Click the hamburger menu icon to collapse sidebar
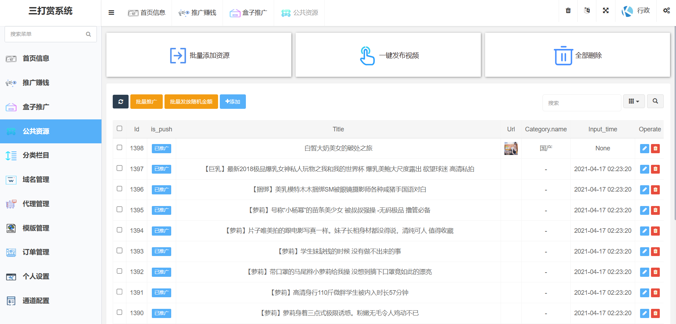Screen dimensions: 676x324 [x=111, y=13]
